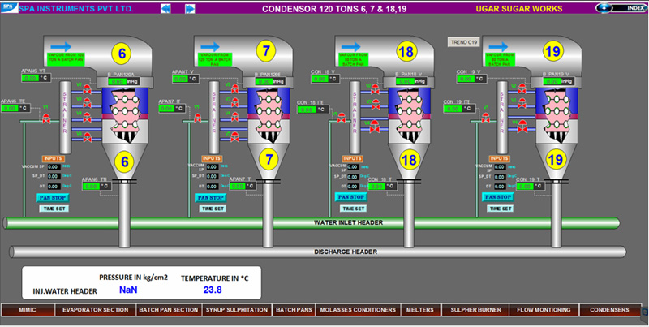Viewport: 649px width, 327px height.
Task: Click the APAN6_VT temperature reading
Action: point(37,78)
